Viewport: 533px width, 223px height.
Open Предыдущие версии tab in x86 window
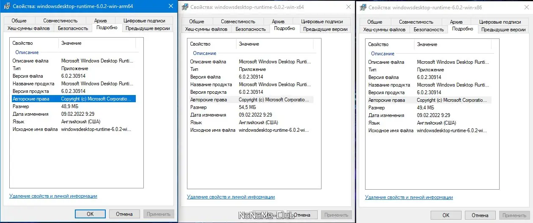pos(503,30)
